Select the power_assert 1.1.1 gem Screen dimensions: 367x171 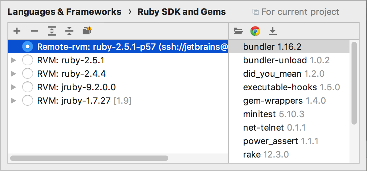(x=289, y=141)
